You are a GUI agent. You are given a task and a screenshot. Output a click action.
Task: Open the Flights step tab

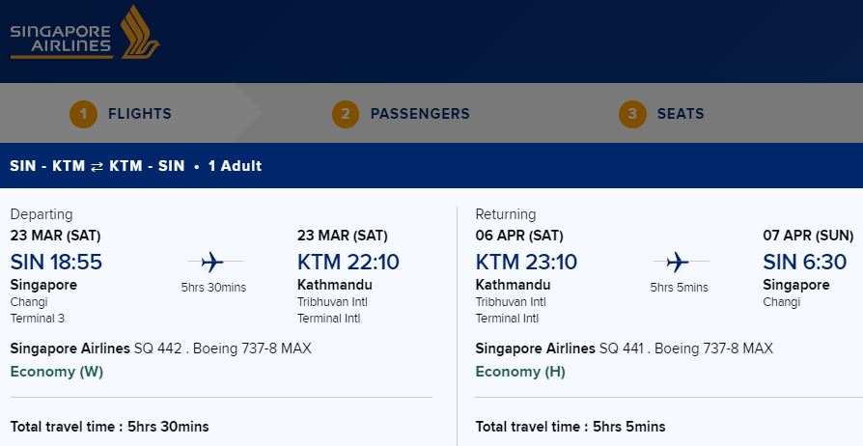(139, 114)
